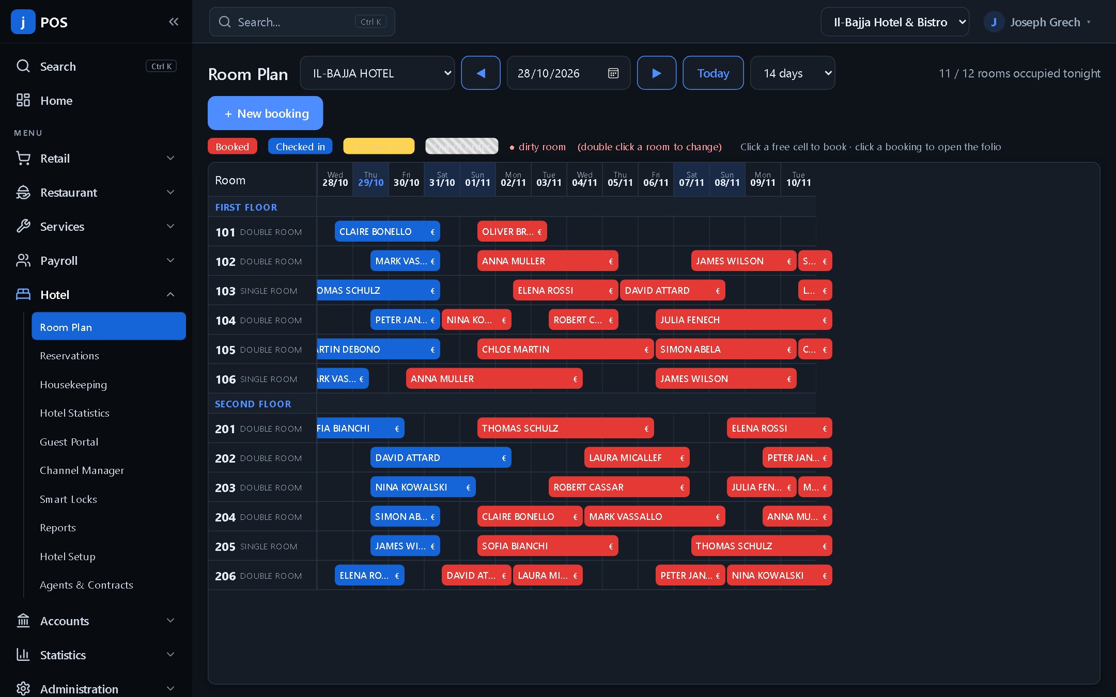The width and height of the screenshot is (1116, 697).
Task: Click the Administration gear icon
Action: coord(23,689)
